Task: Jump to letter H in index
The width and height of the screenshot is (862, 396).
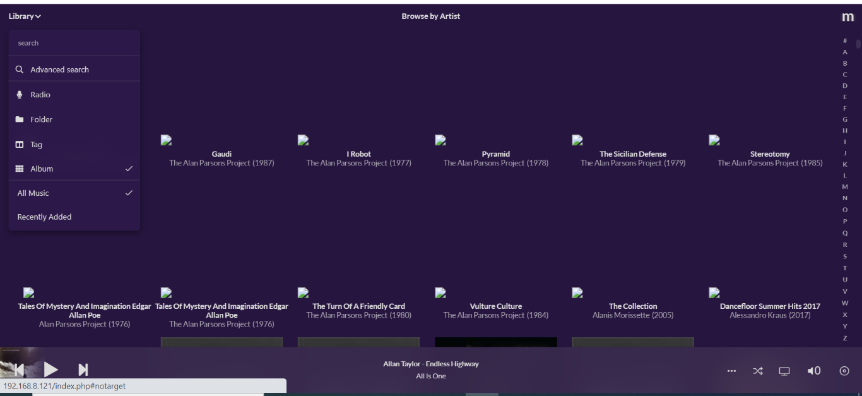Action: 845,131
